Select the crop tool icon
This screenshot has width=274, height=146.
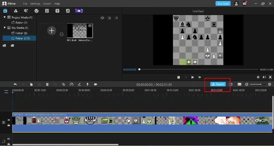(x=63, y=84)
